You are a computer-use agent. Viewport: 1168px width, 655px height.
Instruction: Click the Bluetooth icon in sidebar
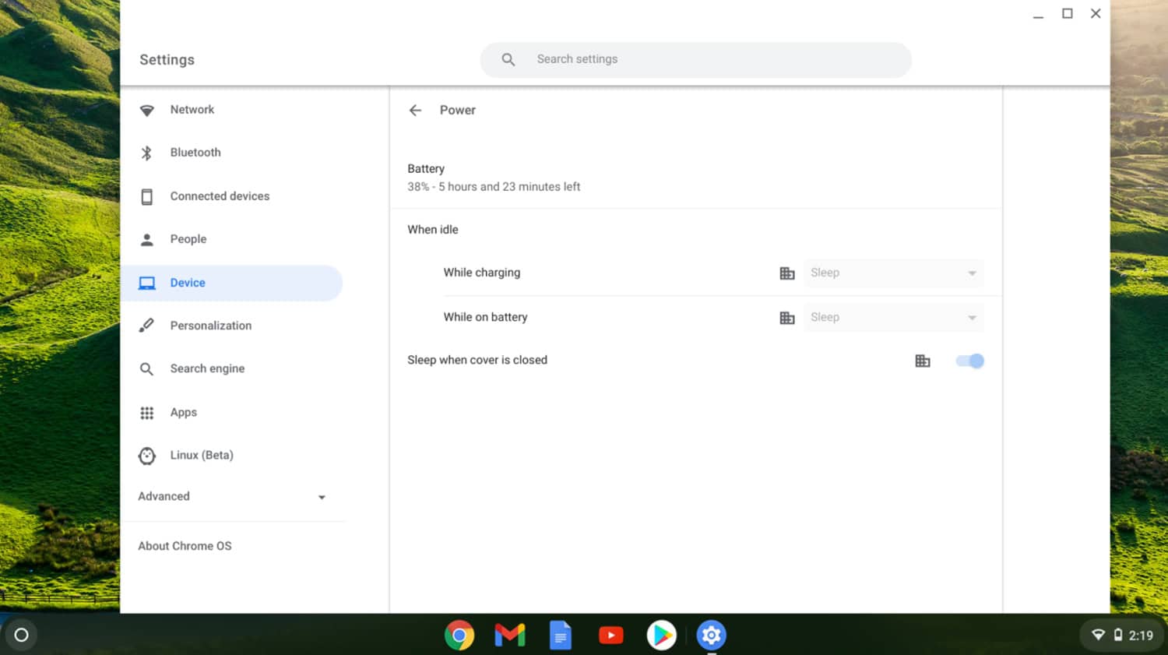click(146, 153)
